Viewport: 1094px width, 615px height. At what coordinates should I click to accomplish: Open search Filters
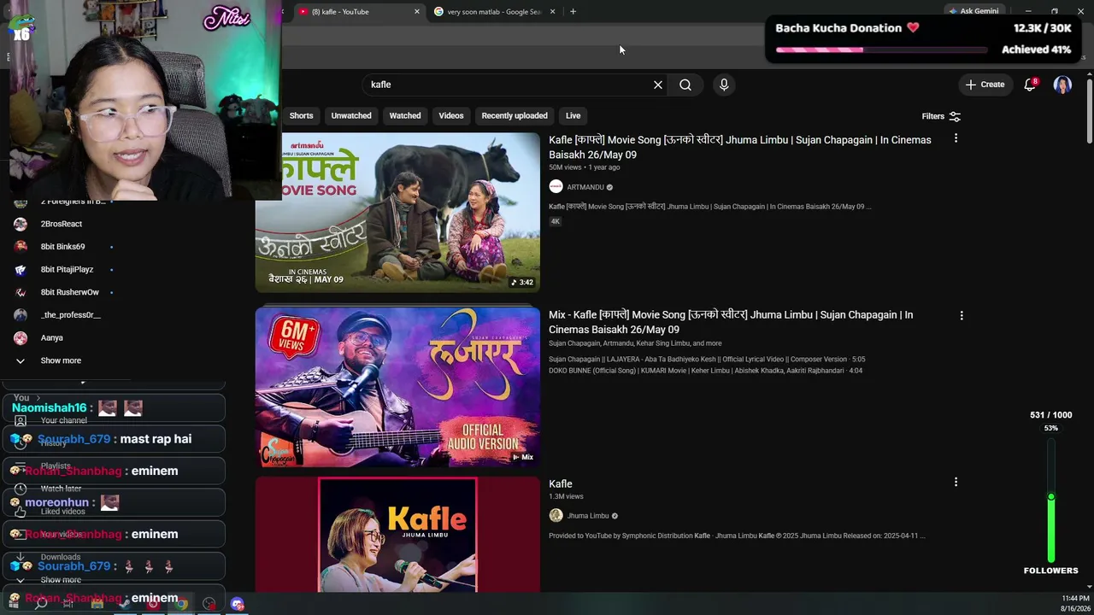(x=941, y=116)
